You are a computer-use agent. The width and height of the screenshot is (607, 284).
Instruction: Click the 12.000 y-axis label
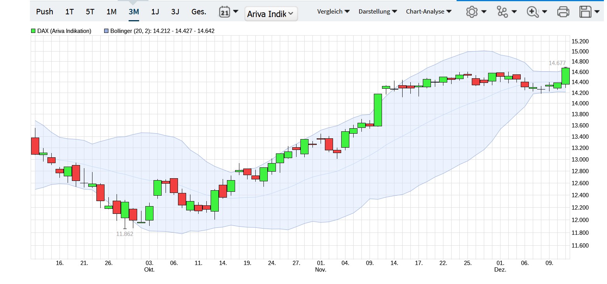[580, 220]
